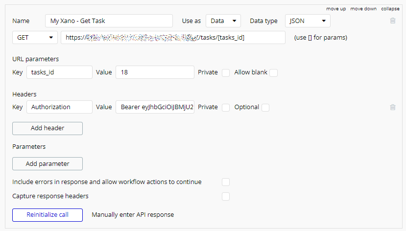Collapse this API call section
Image resolution: width=406 pixels, height=231 pixels.
[390, 9]
